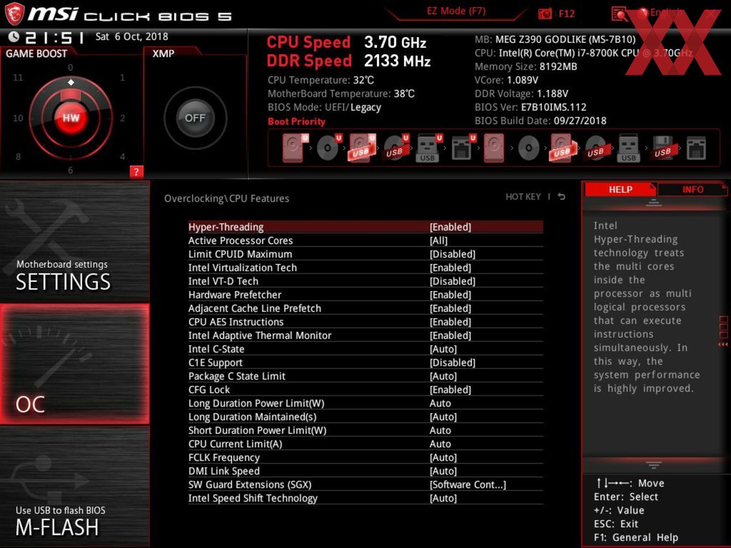This screenshot has height=548, width=731.
Task: Toggle Limit CPUID Maximum Disabled value
Action: (x=453, y=254)
